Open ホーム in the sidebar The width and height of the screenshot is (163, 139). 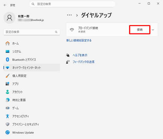tap(32, 43)
